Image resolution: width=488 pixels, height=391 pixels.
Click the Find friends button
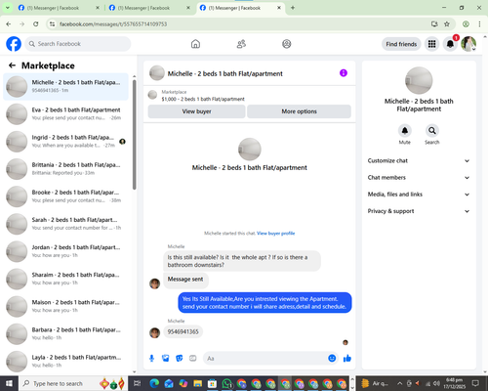401,44
